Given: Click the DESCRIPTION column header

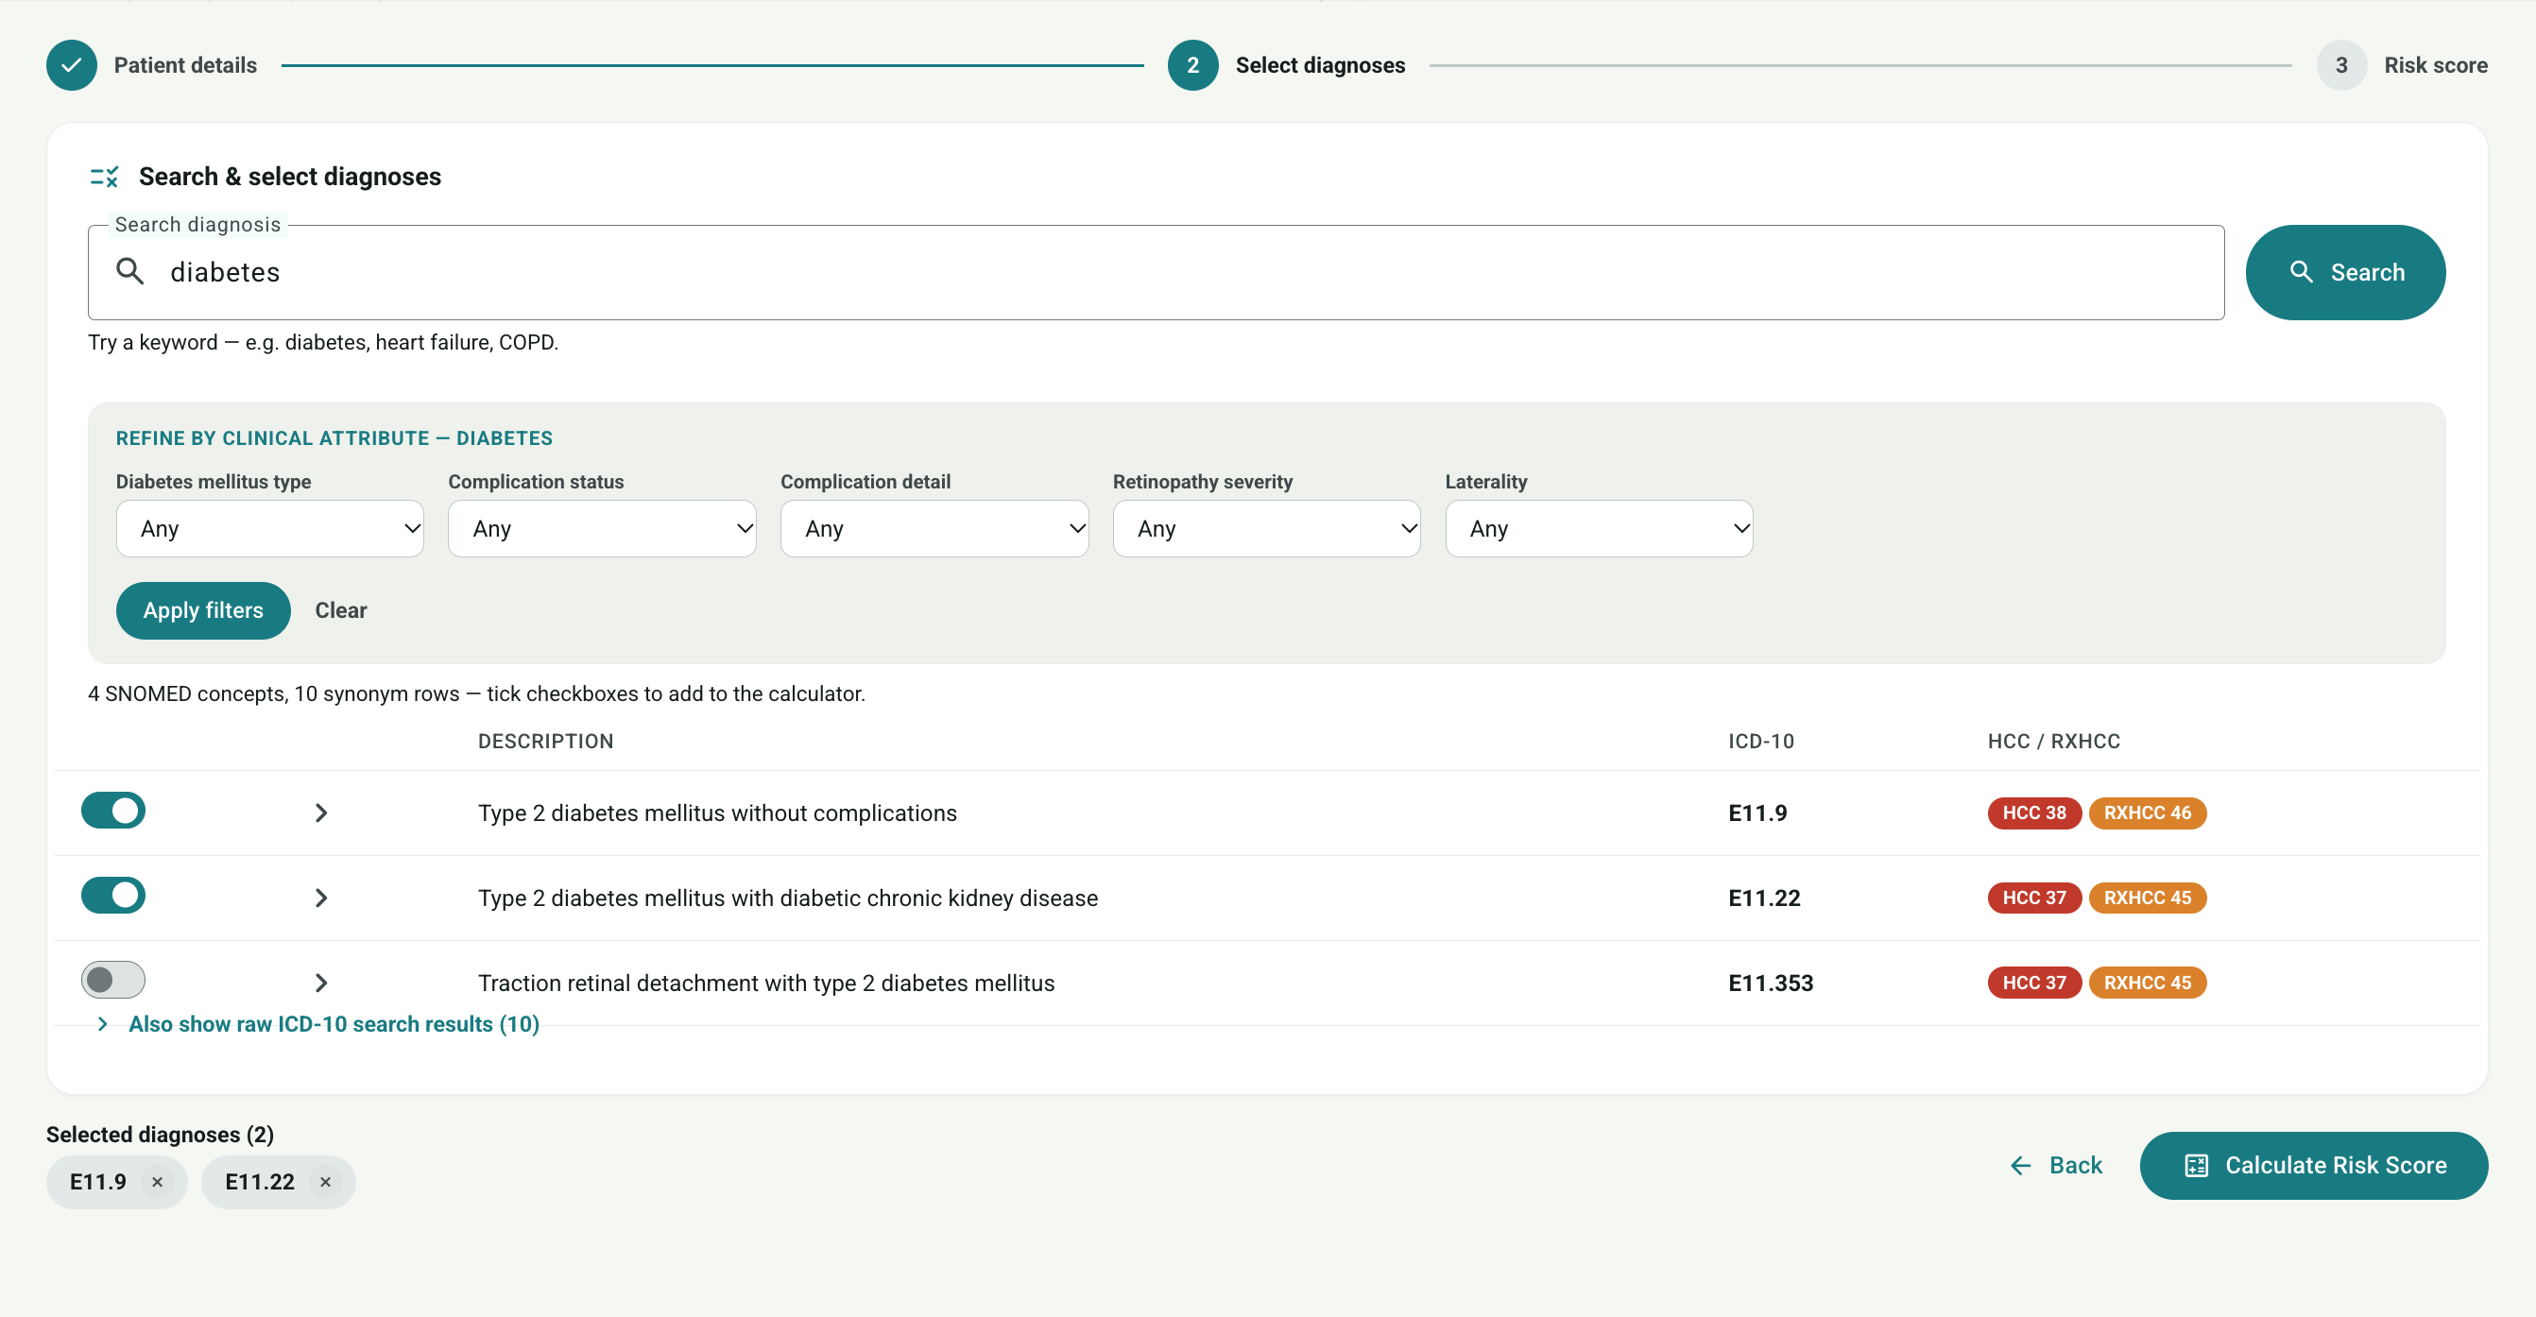Looking at the screenshot, I should click(x=545, y=740).
